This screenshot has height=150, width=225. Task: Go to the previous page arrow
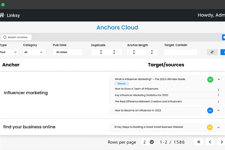pos(210,142)
